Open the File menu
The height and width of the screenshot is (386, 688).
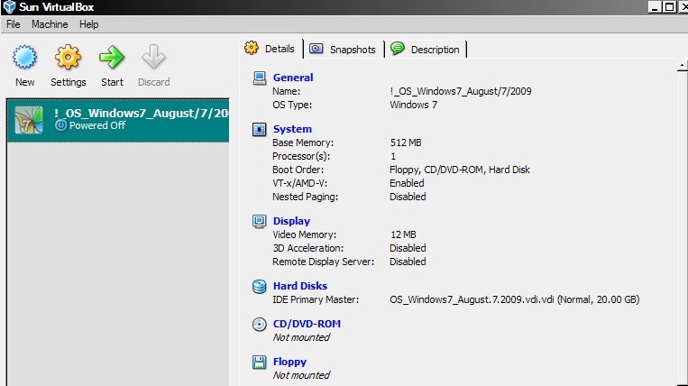[14, 24]
